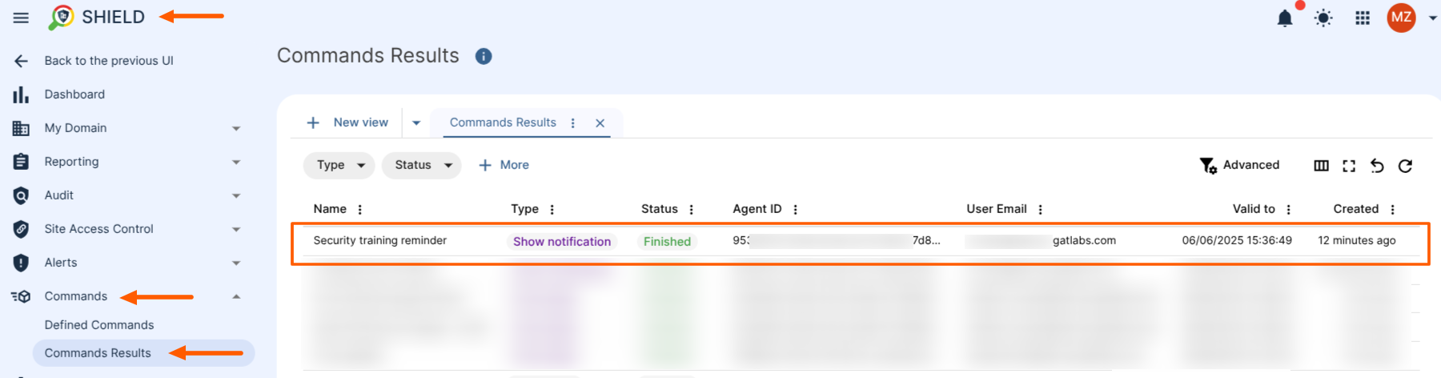Collapse the Commands section arrow
This screenshot has height=378, width=1441.
click(236, 296)
